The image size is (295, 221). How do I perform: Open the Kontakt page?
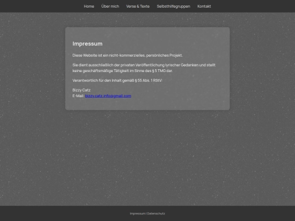coord(204,7)
